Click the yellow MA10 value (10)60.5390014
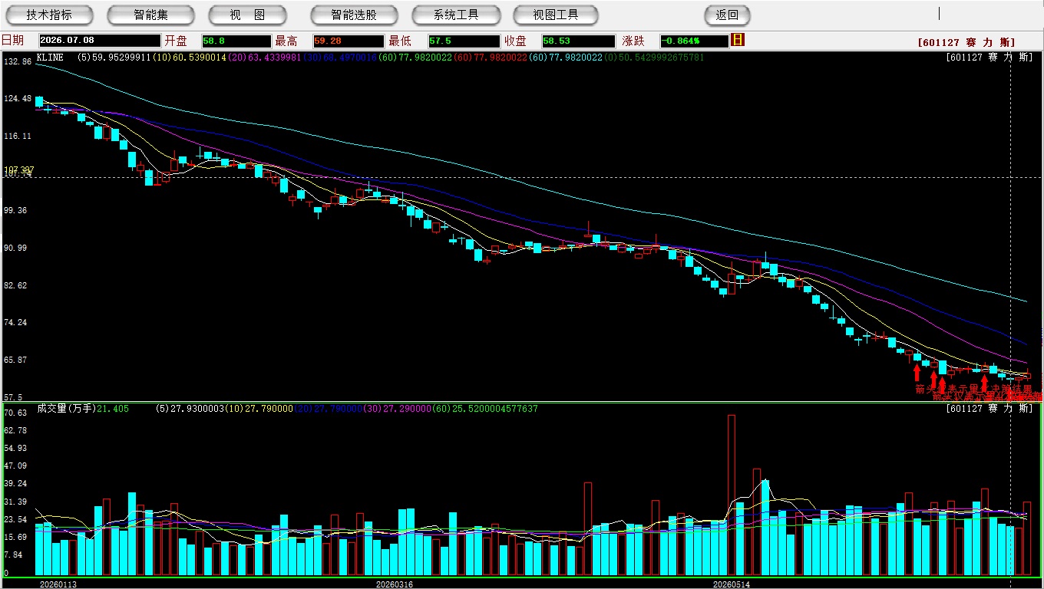 [188, 58]
